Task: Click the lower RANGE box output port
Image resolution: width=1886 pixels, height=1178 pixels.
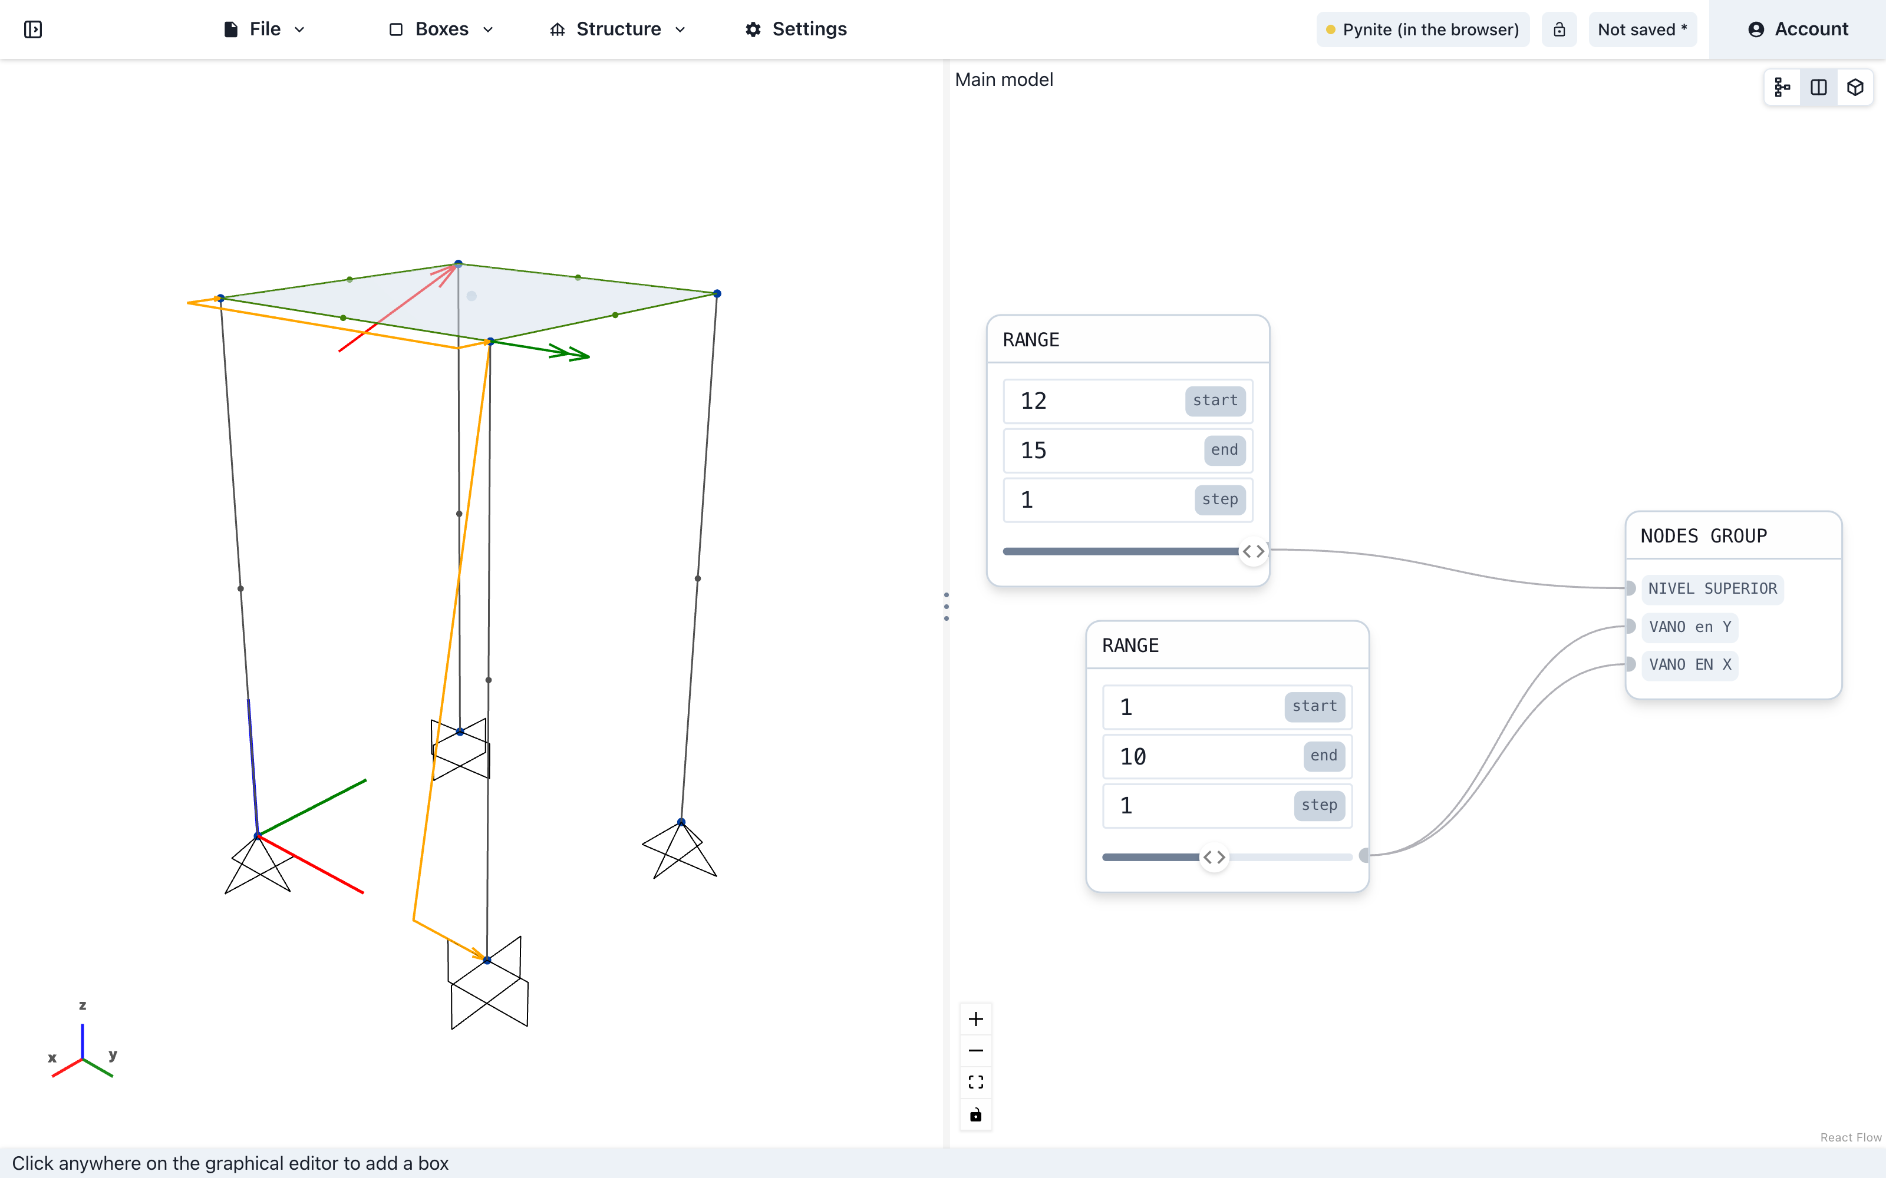Action: pos(1364,855)
